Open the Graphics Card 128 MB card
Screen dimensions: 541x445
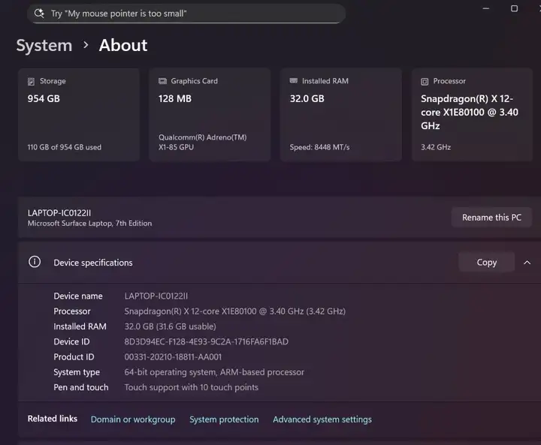pos(210,114)
